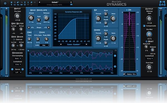Viewport: 167px width, 103px height.
Task: Click the Dynamics Response curve graph
Action: pos(73,26)
